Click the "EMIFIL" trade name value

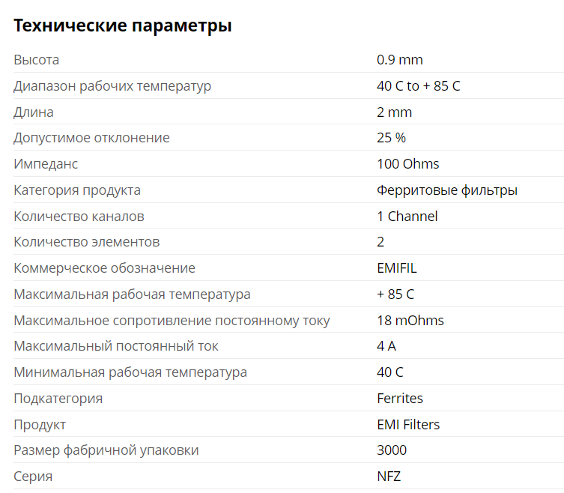pos(398,268)
